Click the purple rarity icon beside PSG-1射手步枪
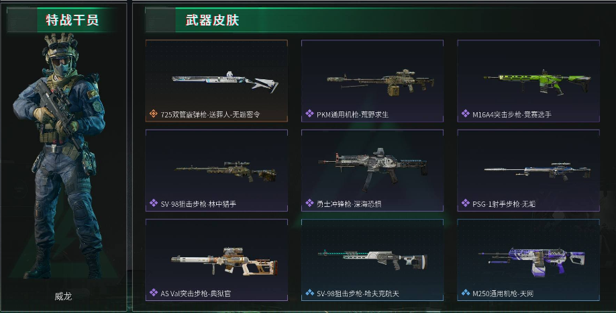The width and height of the screenshot is (616, 313). pos(466,204)
